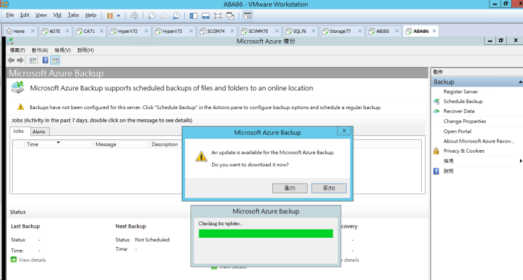Image resolution: width=523 pixels, height=280 pixels.
Task: Click the Time column header in Jobs list
Action: click(32, 144)
